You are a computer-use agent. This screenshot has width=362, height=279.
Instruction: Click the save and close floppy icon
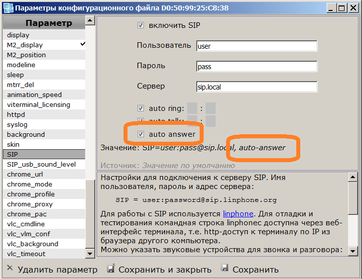pos(111,269)
